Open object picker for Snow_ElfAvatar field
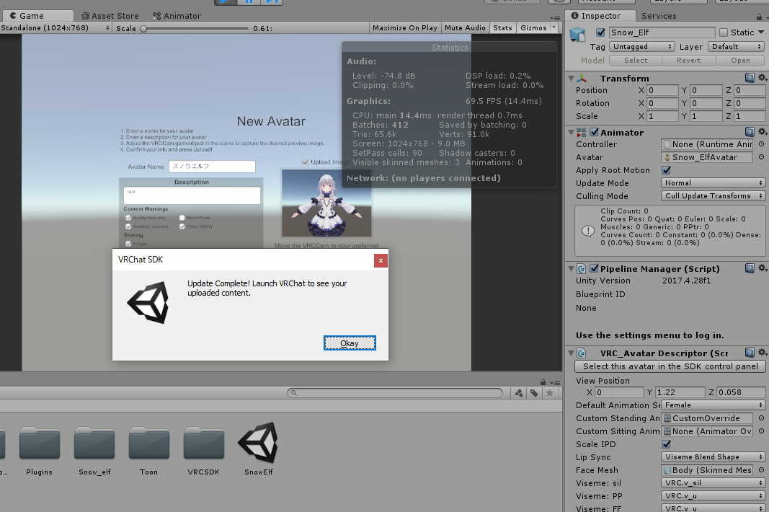Image resolution: width=769 pixels, height=512 pixels. tap(761, 157)
